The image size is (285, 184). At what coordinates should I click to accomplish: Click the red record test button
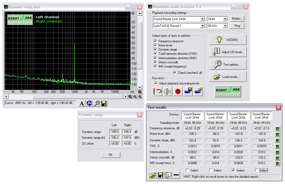[x=178, y=91]
